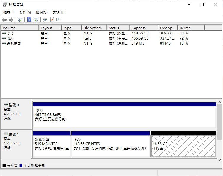The height and width of the screenshot is (176, 223).
Task: Sort by the Free Sp... column header
Action: (x=168, y=28)
